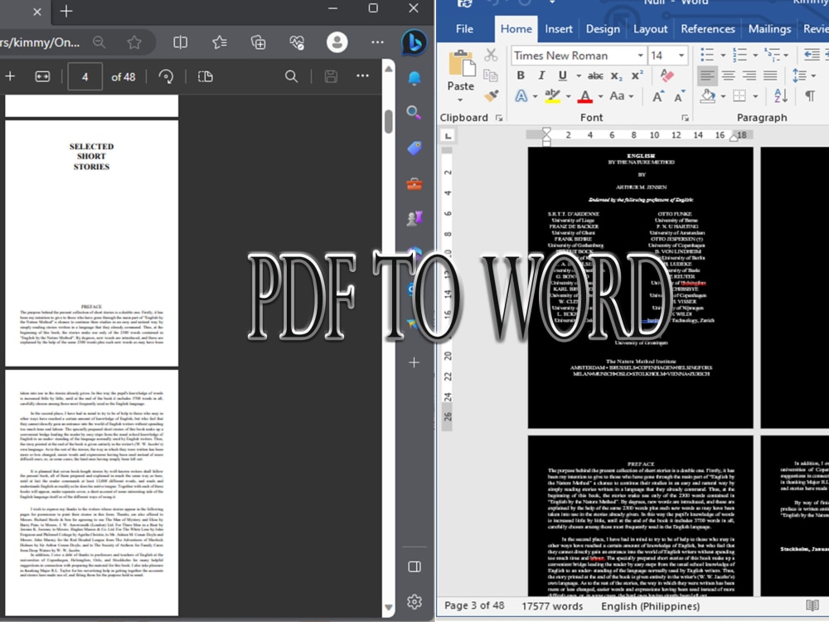Open the Borders dropdown arrow

tap(755, 96)
